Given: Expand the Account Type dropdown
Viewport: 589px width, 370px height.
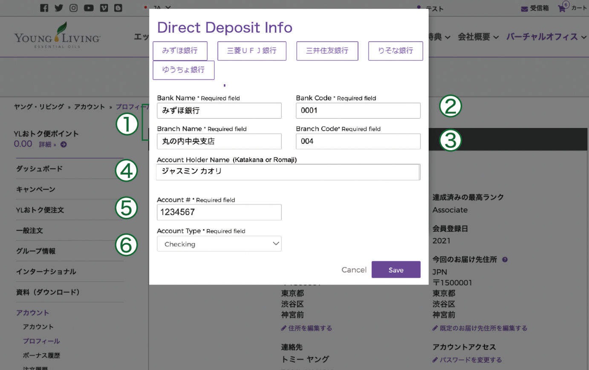Looking at the screenshot, I should [219, 244].
